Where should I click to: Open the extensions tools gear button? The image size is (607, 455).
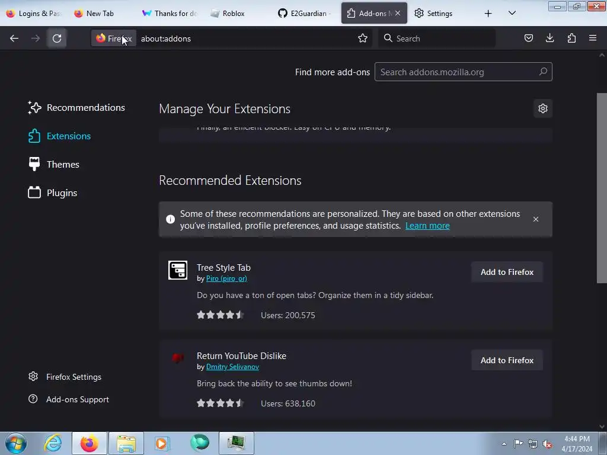[543, 108]
